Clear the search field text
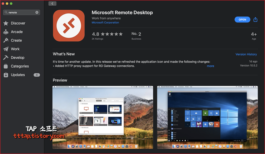Image resolution: width=265 pixels, height=154 pixels. [37, 13]
